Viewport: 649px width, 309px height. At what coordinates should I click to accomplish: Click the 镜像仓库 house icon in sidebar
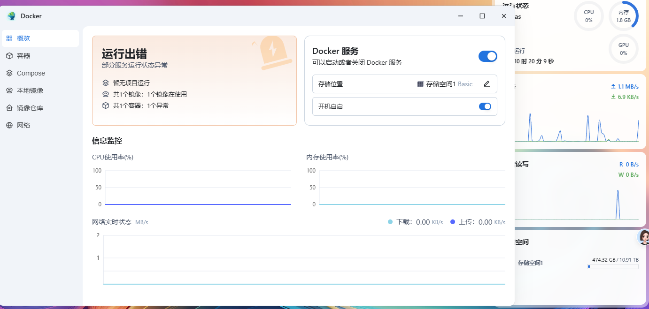(x=9, y=108)
